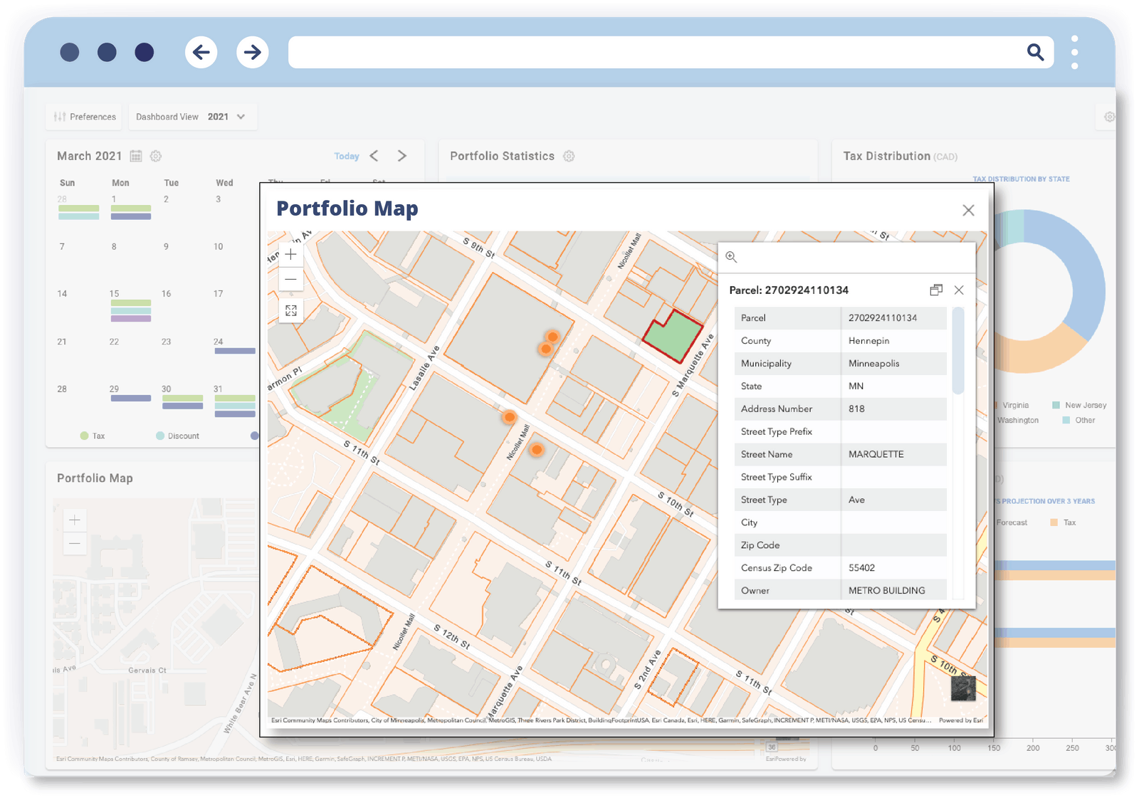The height and width of the screenshot is (805, 1139).
Task: Undock the Parcel 2702924110134 popup
Action: (935, 290)
